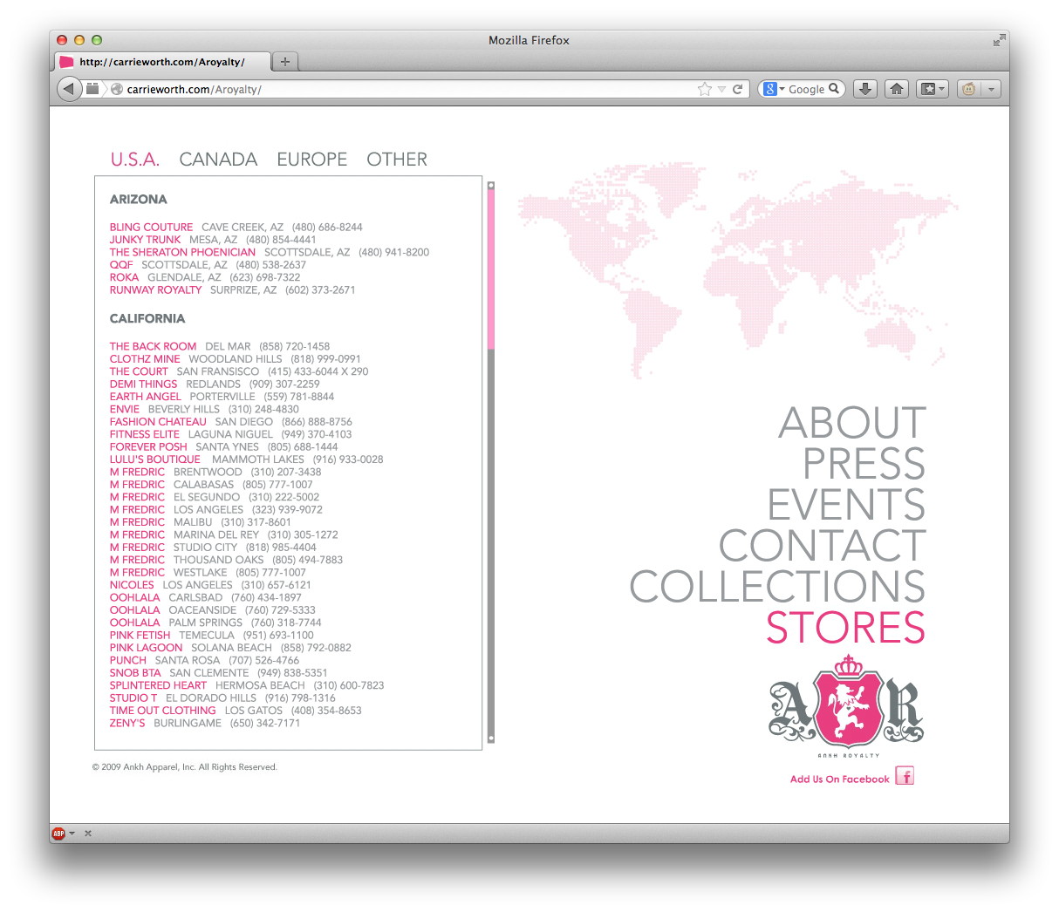
Task: Expand the Adblock Plus dropdown arrow
Action: (x=72, y=834)
